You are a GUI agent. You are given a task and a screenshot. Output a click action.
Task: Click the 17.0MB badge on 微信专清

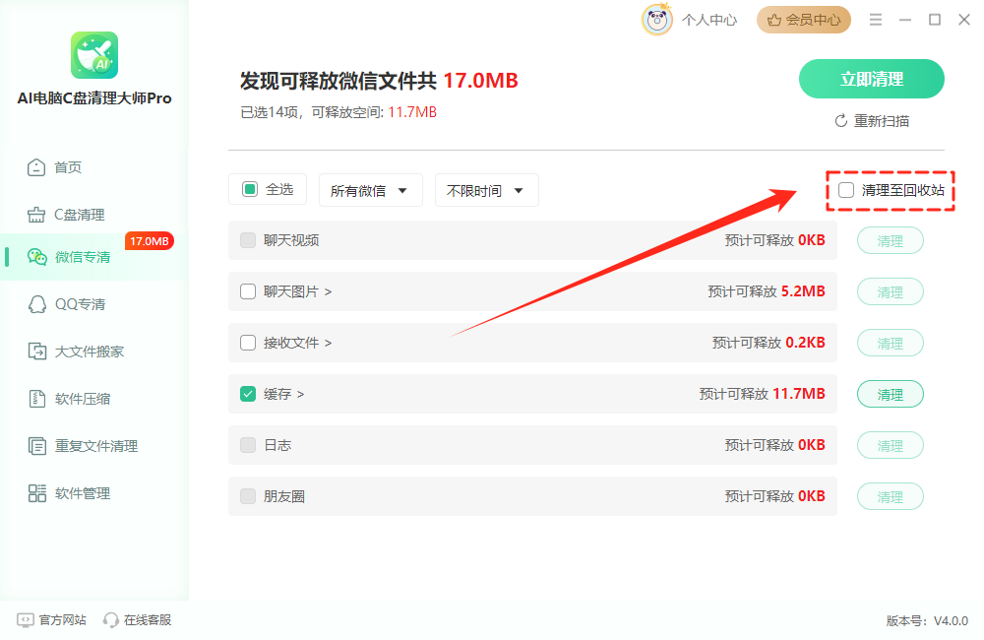(x=150, y=241)
